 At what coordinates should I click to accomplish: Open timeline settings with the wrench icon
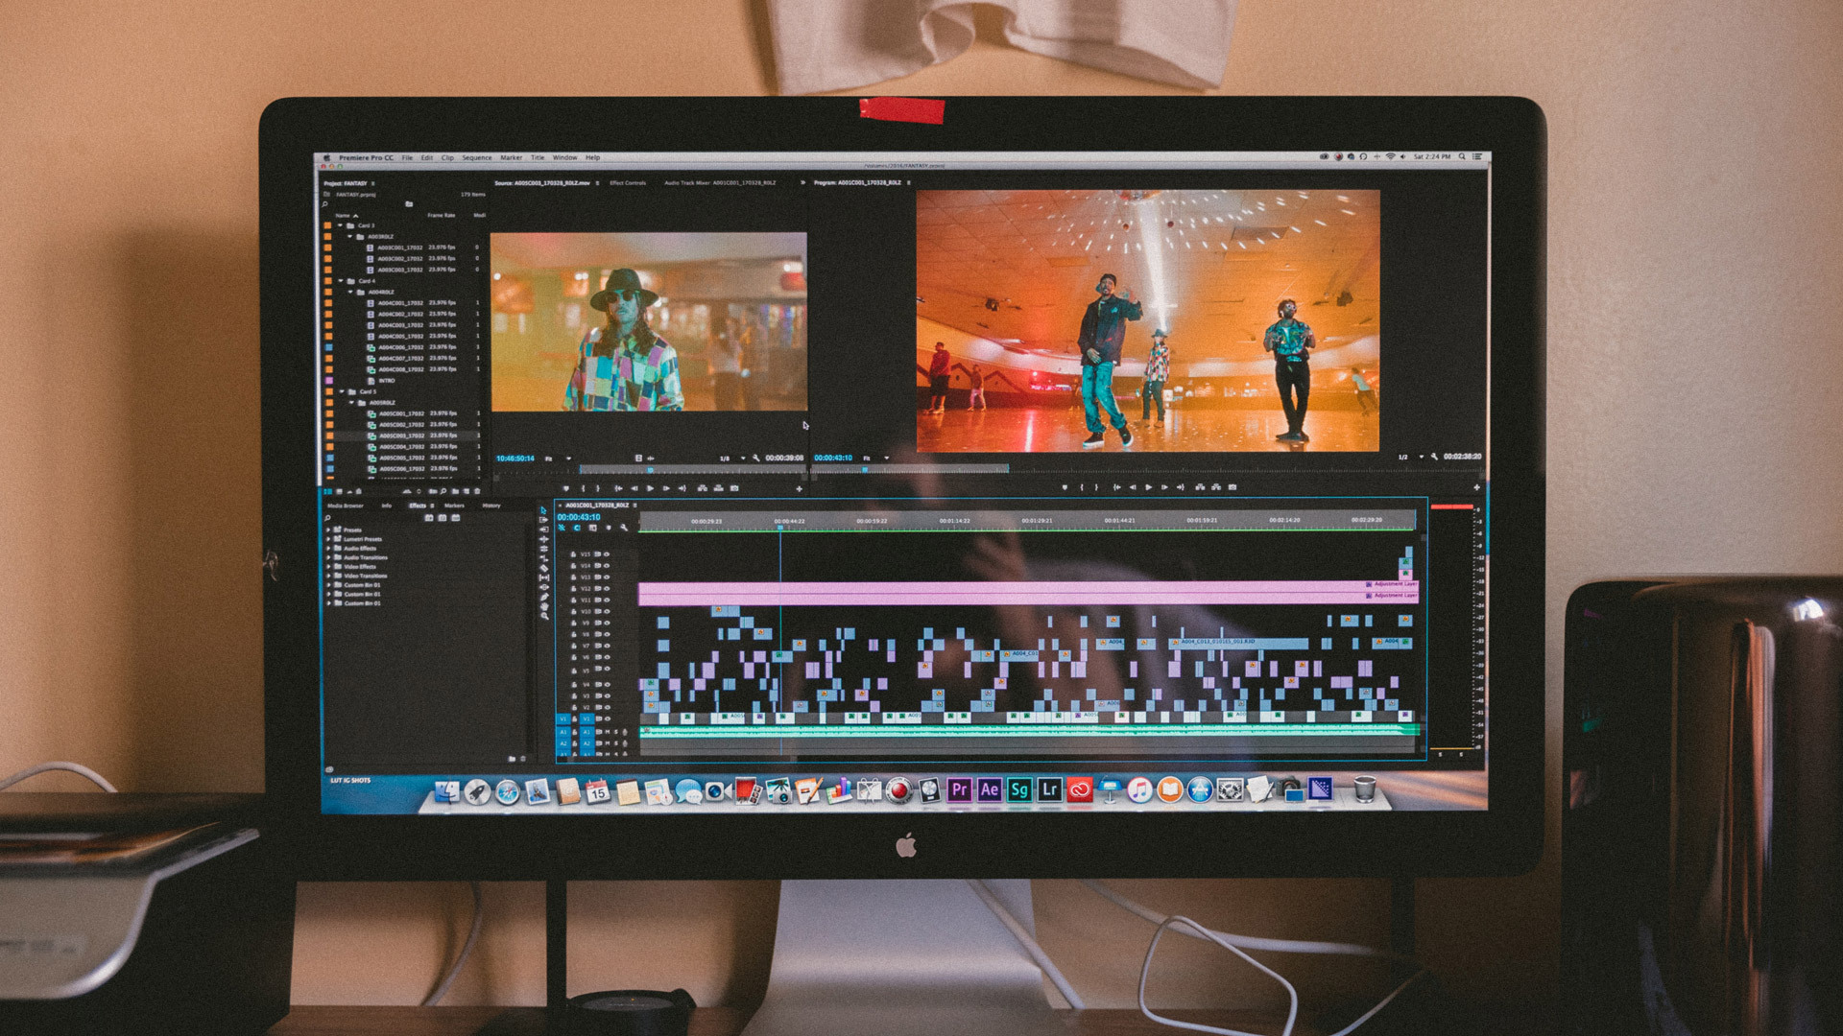pos(624,528)
